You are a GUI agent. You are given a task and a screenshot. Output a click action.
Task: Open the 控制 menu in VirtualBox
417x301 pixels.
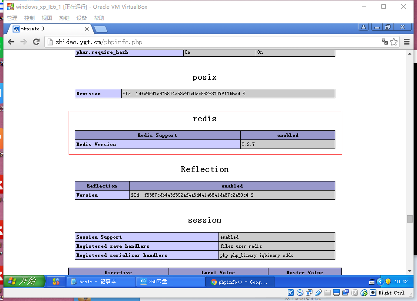click(29, 18)
